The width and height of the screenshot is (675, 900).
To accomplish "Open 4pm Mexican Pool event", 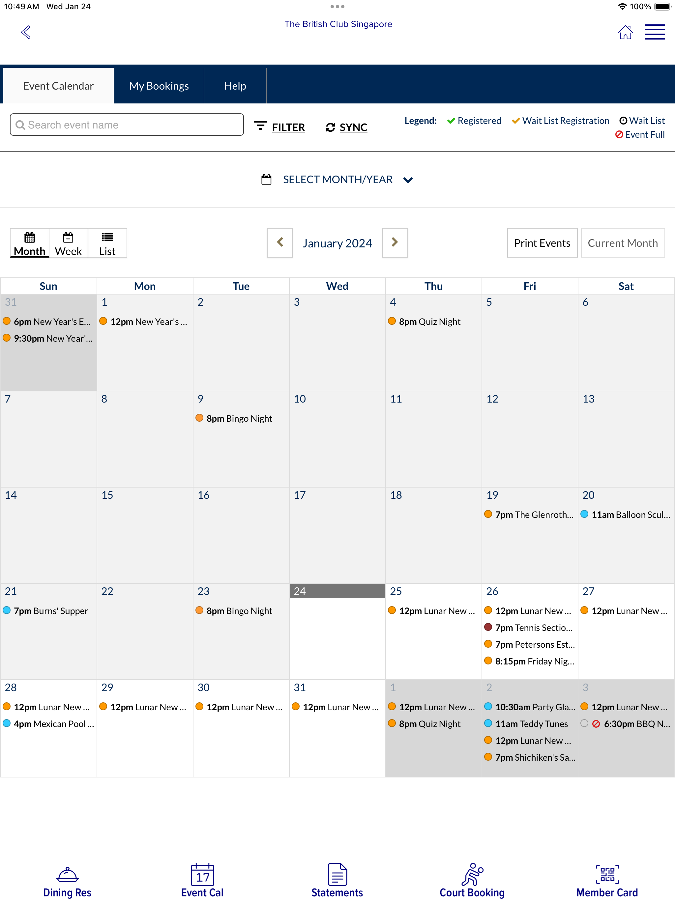I will (x=48, y=724).
